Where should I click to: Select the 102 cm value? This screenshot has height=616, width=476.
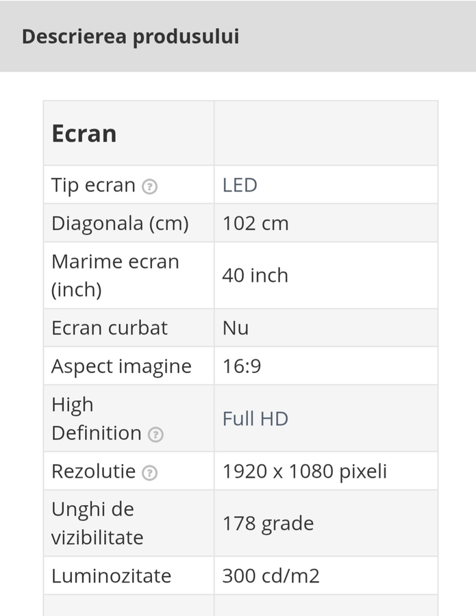[x=255, y=224]
